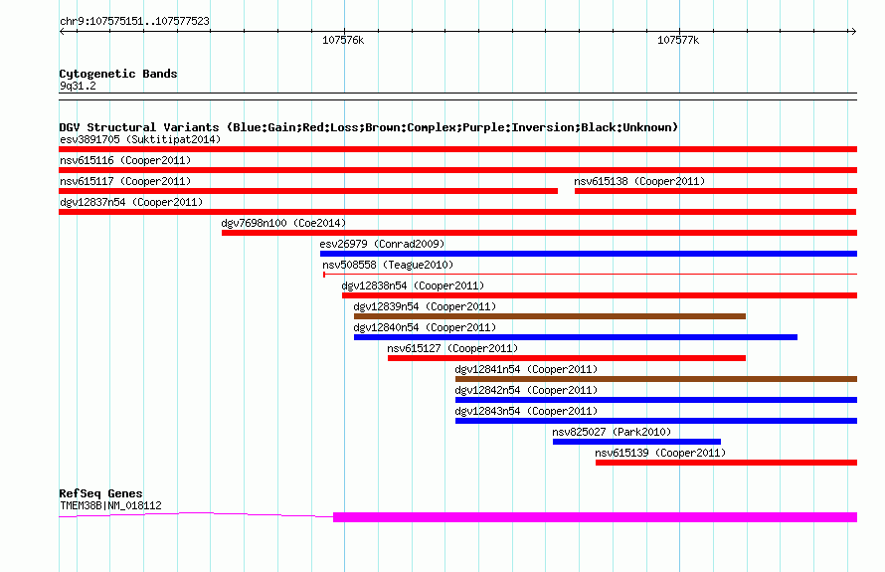This screenshot has height=572, width=885.
Task: Click the dgv12838n54 red loss bar
Action: (600, 295)
